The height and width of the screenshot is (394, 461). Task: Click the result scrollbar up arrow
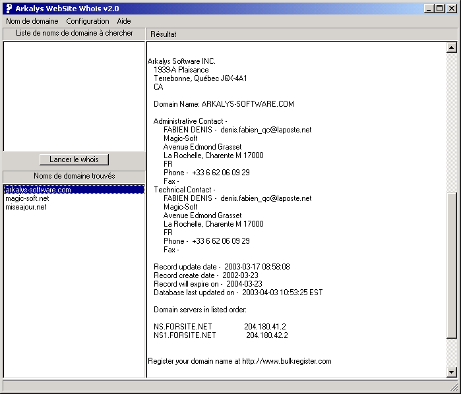pyautogui.click(x=451, y=47)
